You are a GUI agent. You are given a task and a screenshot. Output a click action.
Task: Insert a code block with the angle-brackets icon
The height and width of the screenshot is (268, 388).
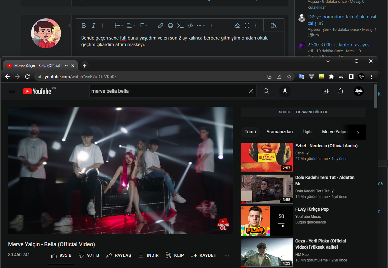[191, 26]
